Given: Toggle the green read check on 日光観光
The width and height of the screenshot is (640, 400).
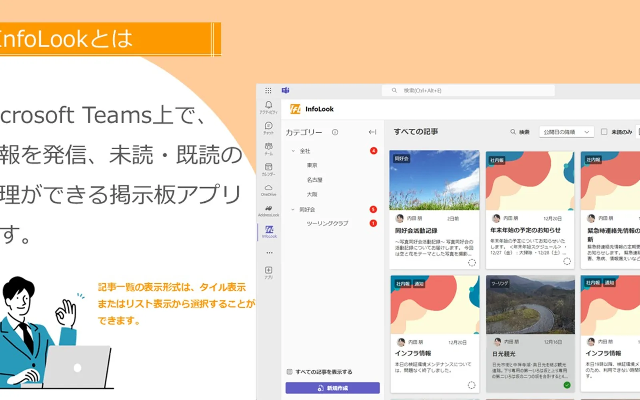Looking at the screenshot, I should (x=567, y=385).
